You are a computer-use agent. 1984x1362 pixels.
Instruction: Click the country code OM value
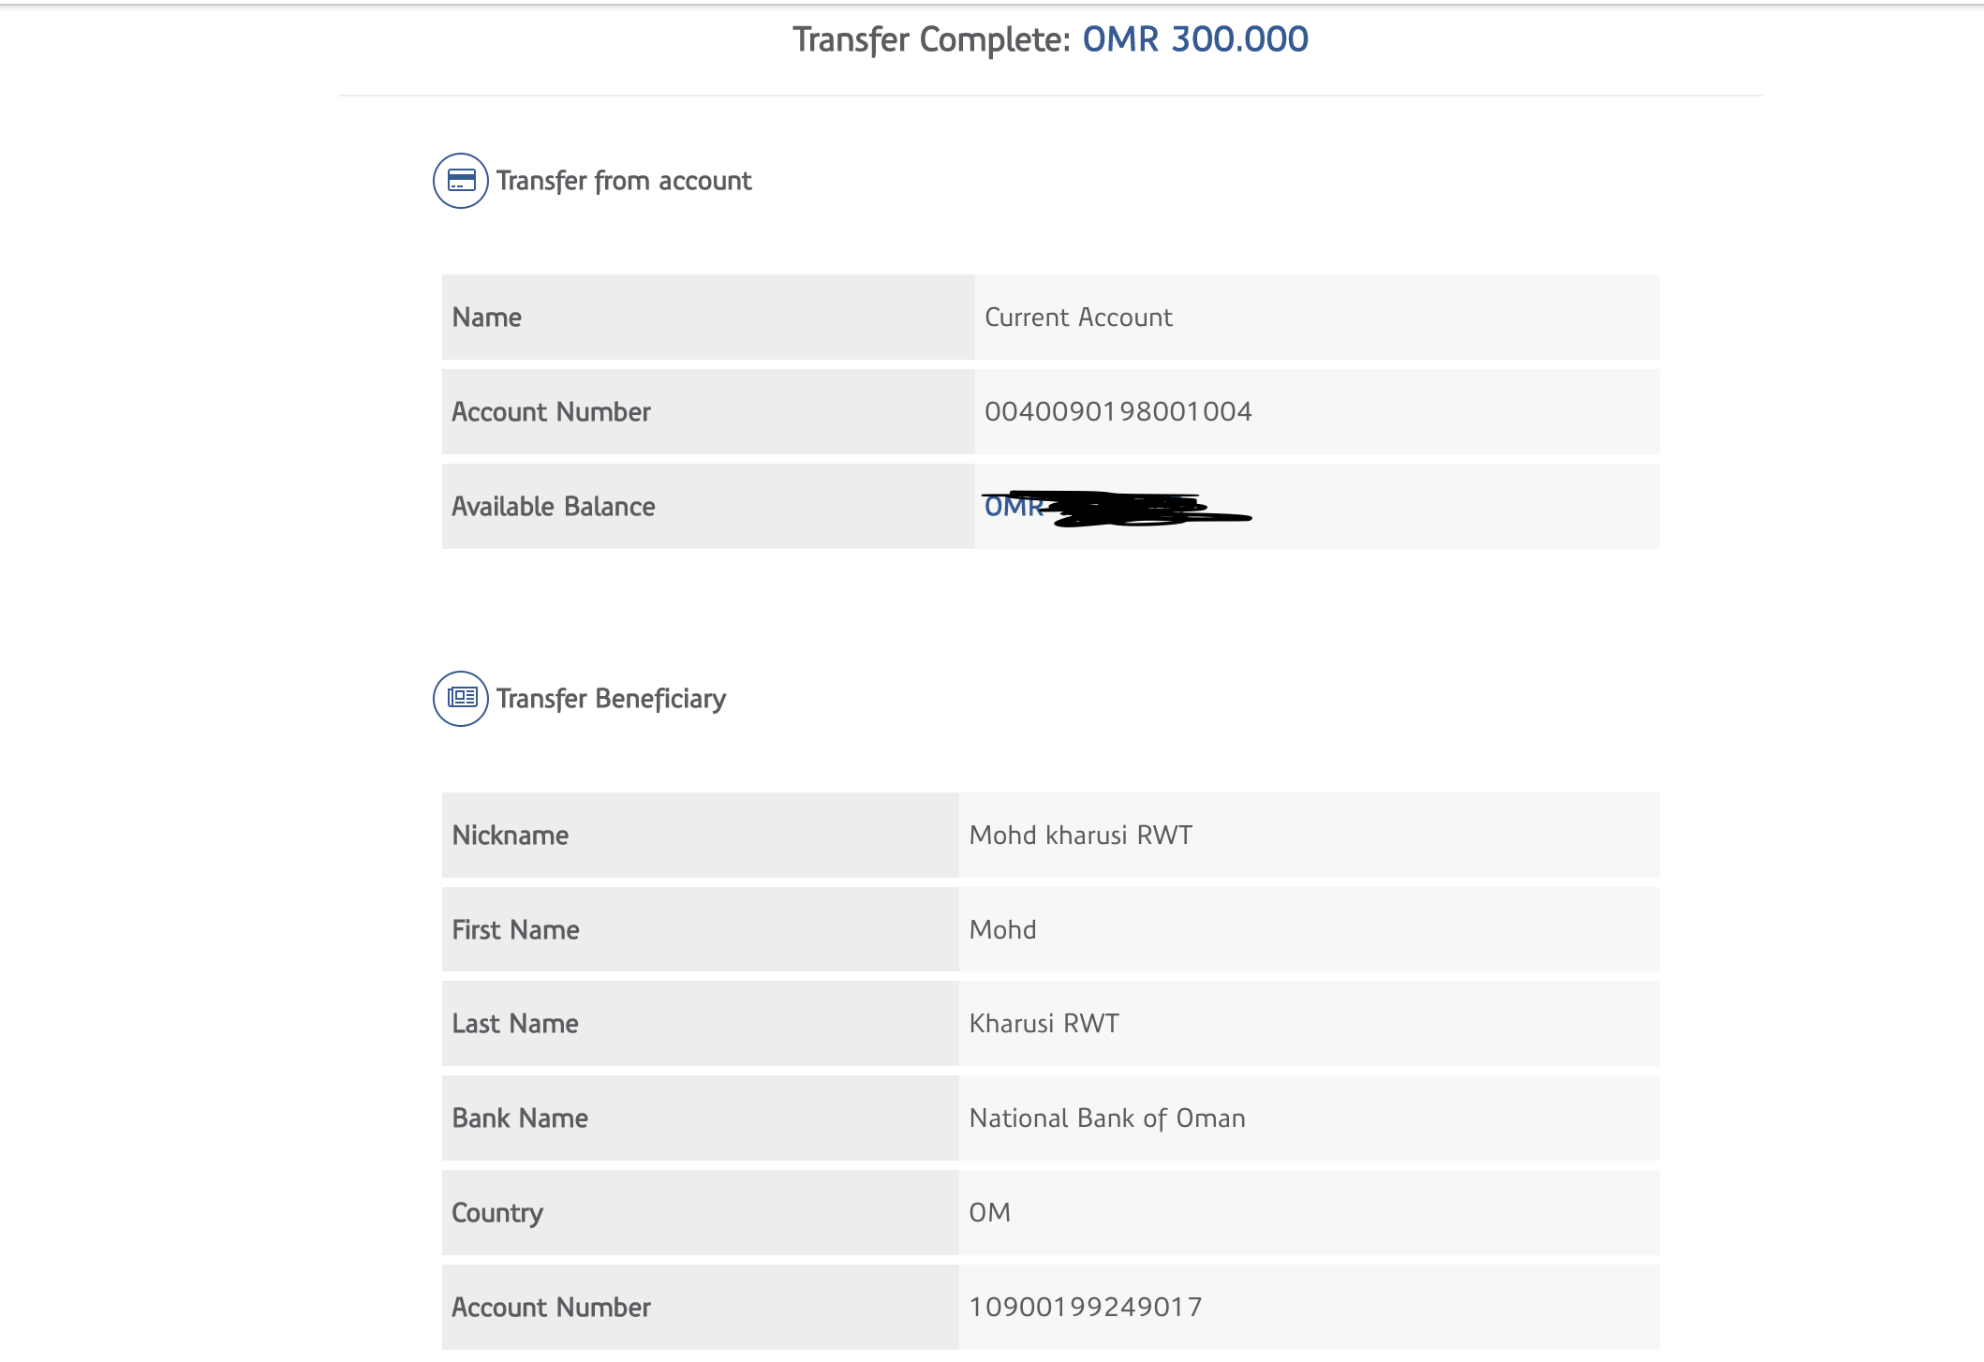(x=989, y=1213)
